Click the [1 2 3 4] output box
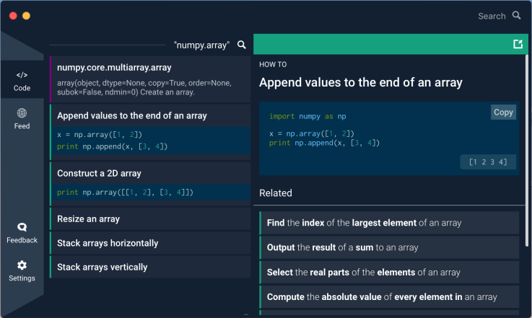 point(487,162)
